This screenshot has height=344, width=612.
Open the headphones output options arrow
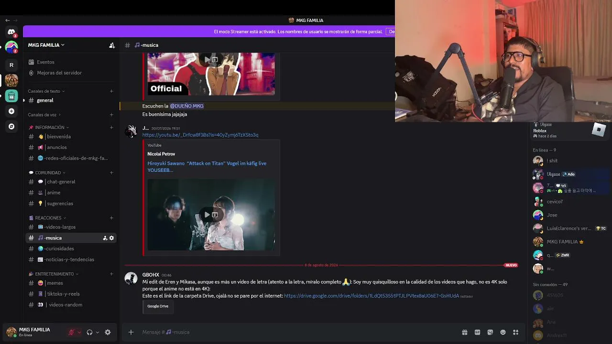point(98,333)
